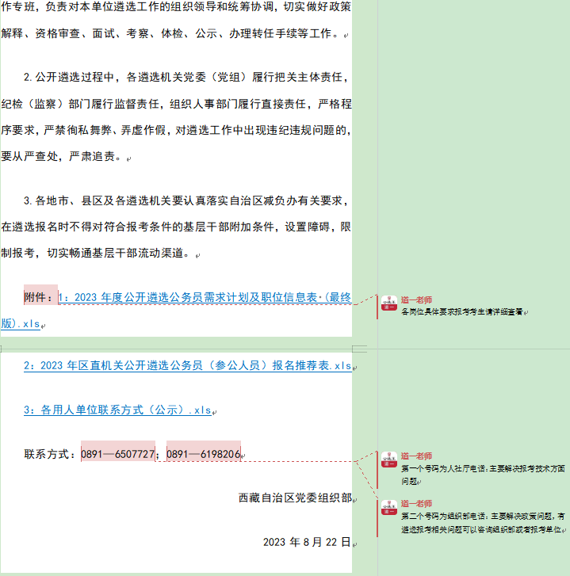Click highlighted phone number 0891—6198206
Screen dimensions: 570x576
pos(203,454)
